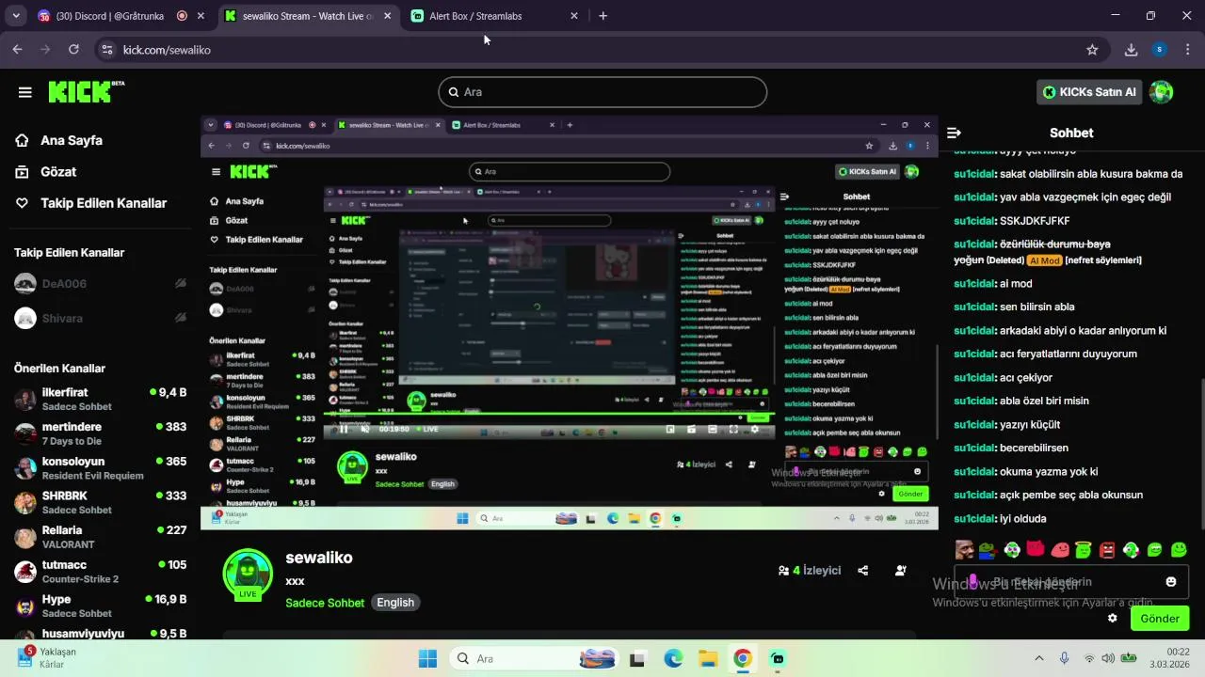Viewport: 1205px width, 677px height.
Task: Open Microsoft Edge from the taskbar
Action: [673, 658]
